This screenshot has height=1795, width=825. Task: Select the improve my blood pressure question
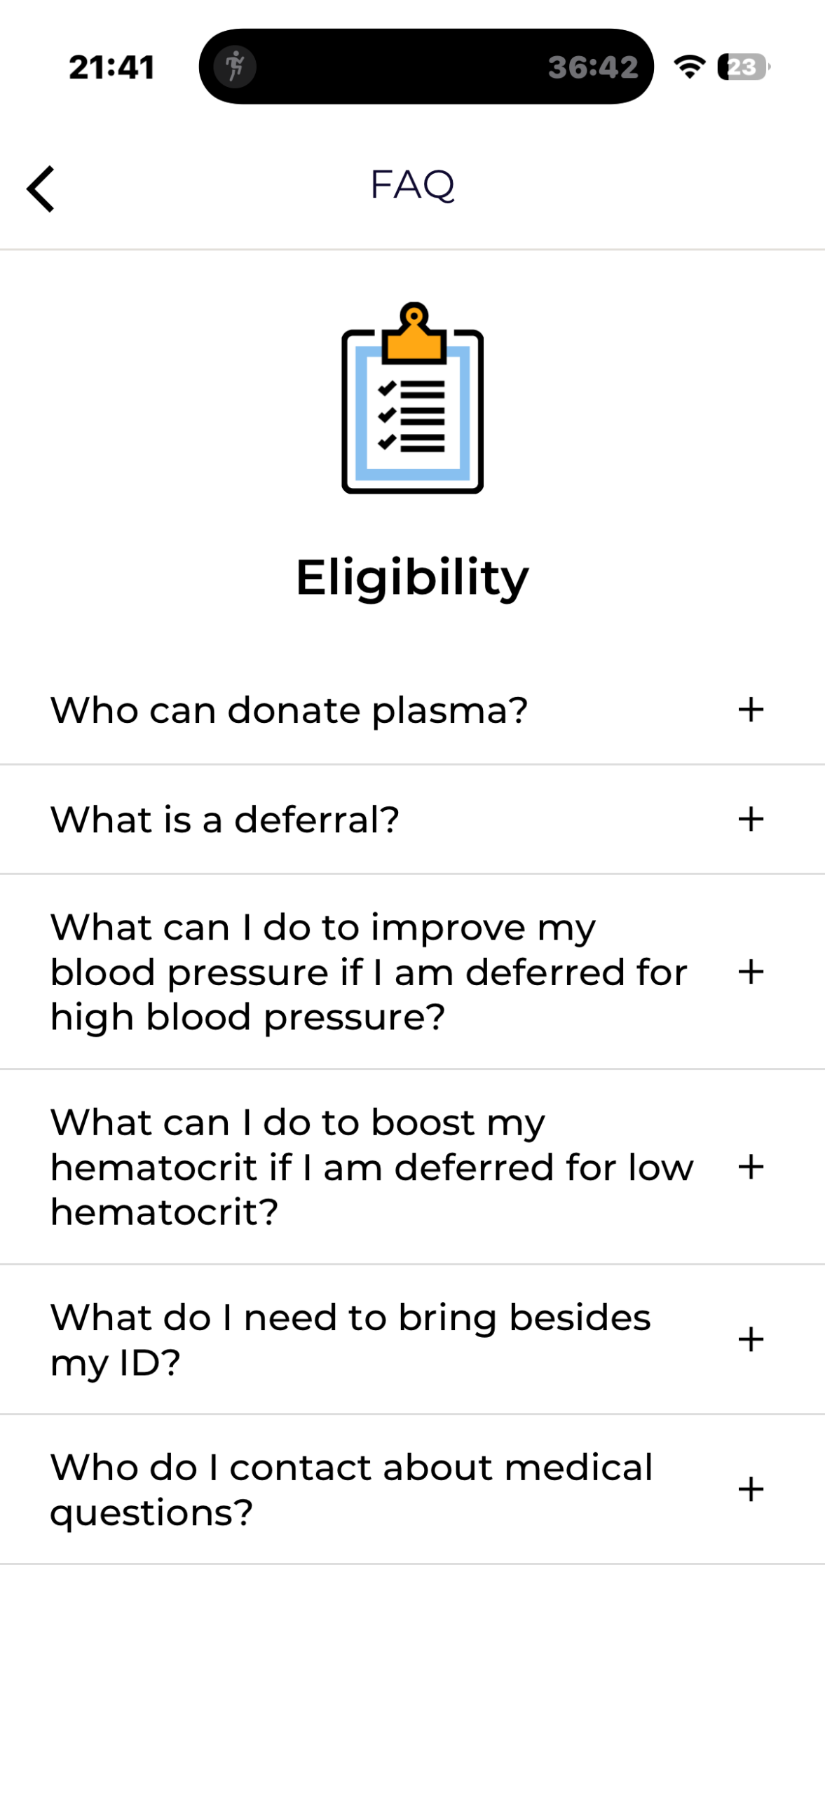pyautogui.click(x=412, y=972)
